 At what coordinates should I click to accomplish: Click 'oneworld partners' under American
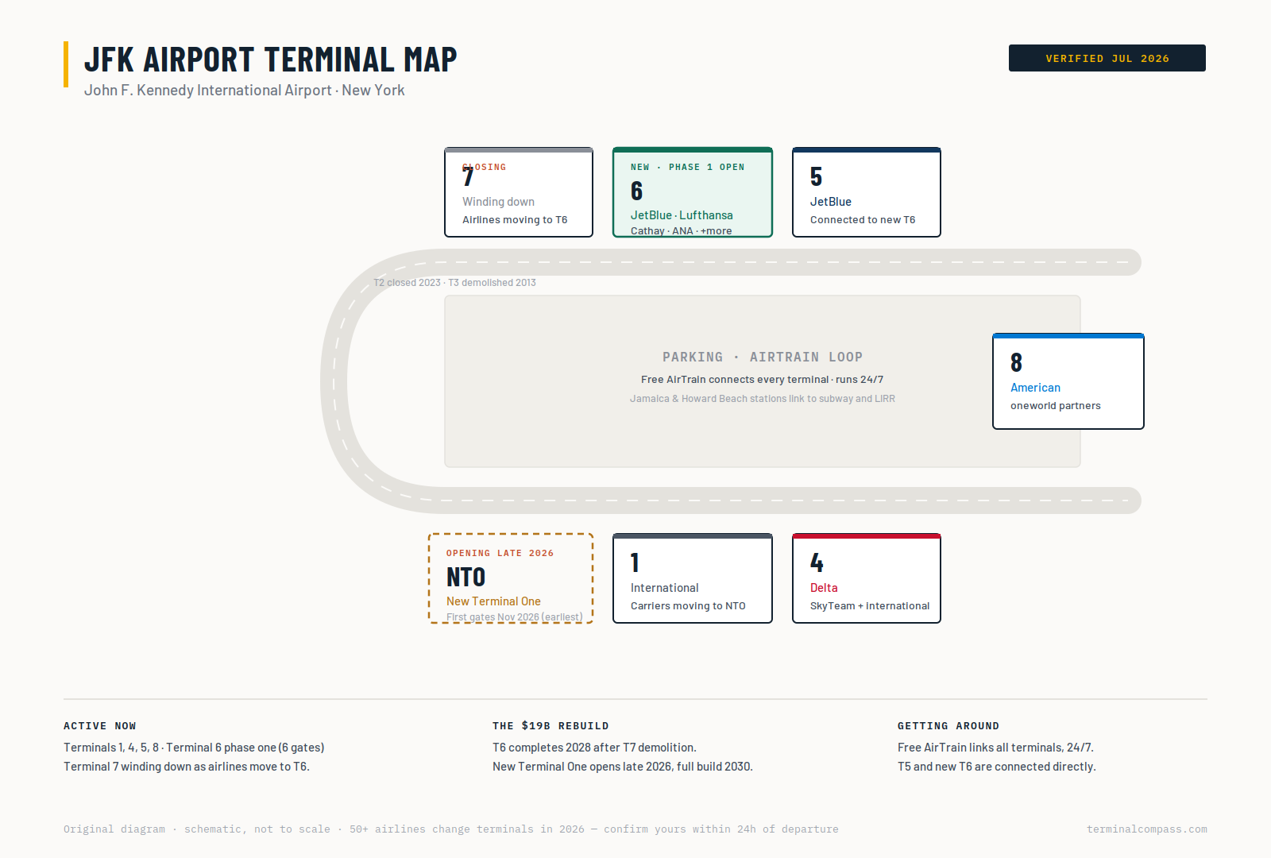click(1056, 406)
